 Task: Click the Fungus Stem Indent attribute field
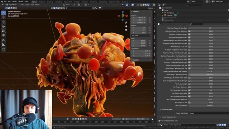(x=209, y=113)
